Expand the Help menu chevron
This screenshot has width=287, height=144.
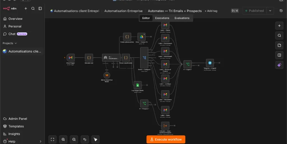click(x=40, y=141)
